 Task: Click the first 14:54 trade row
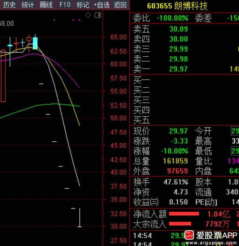click(184, 235)
